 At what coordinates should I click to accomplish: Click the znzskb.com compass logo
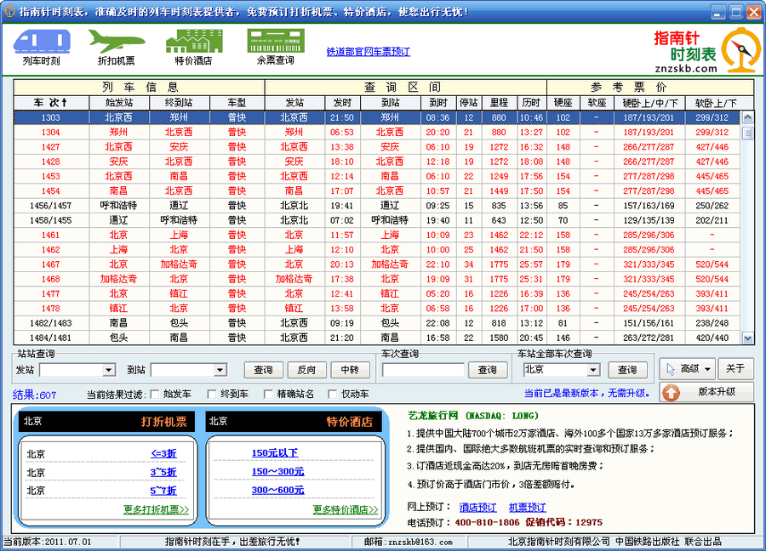pos(739,48)
